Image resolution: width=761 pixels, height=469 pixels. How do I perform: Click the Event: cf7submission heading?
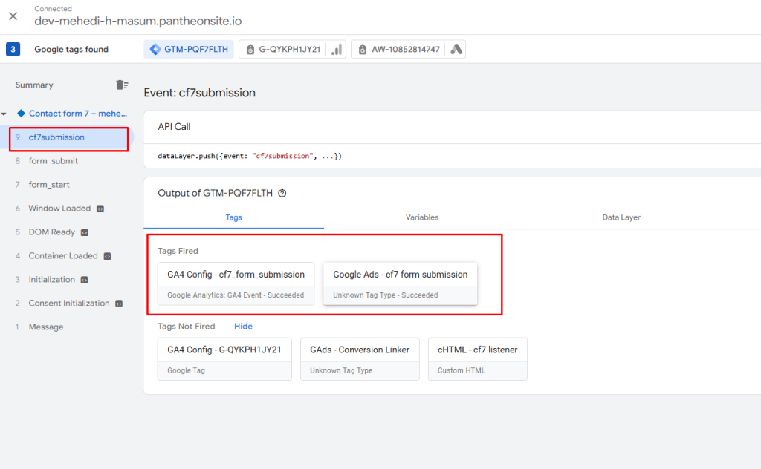coord(199,93)
